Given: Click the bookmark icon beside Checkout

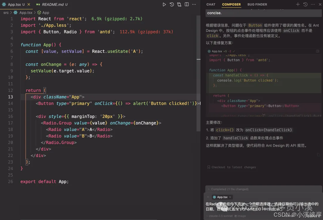Looking at the screenshot, I should 209,167.
